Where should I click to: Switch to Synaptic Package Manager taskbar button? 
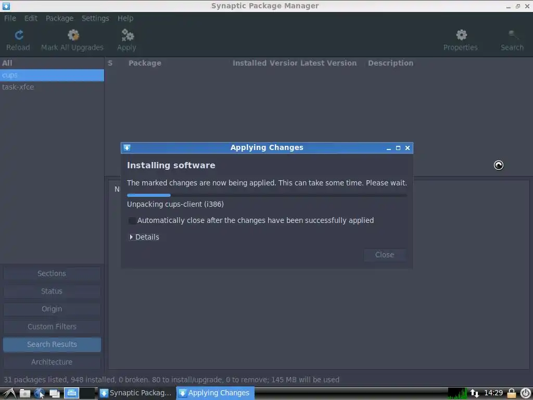click(137, 393)
